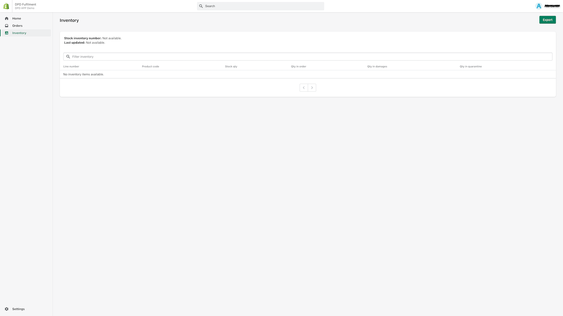Click the Inventory page heading
This screenshot has width=563, height=316.
[x=69, y=20]
